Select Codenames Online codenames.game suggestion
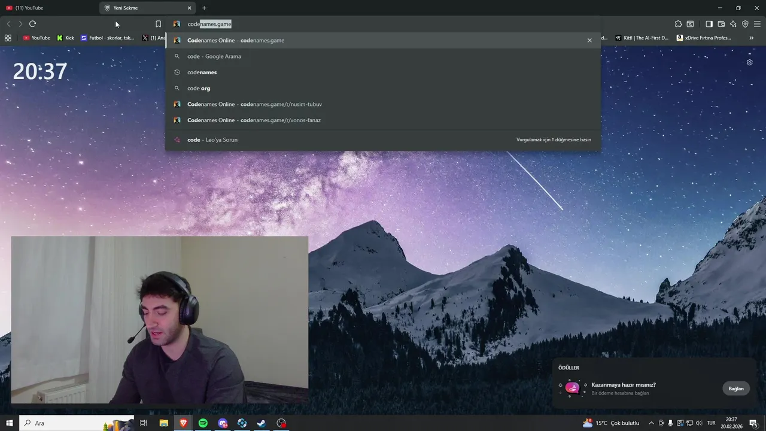Image resolution: width=766 pixels, height=431 pixels. coord(383,40)
